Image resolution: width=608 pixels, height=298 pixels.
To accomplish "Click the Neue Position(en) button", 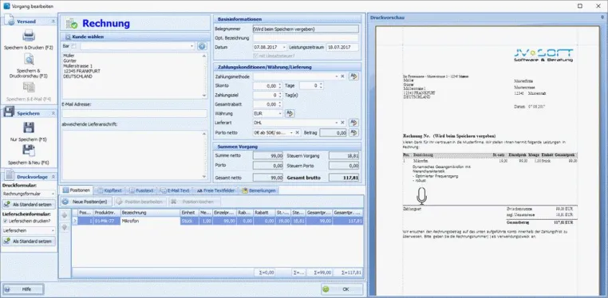I will (x=86, y=202).
